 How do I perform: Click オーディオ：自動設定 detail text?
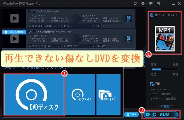tap(163, 98)
